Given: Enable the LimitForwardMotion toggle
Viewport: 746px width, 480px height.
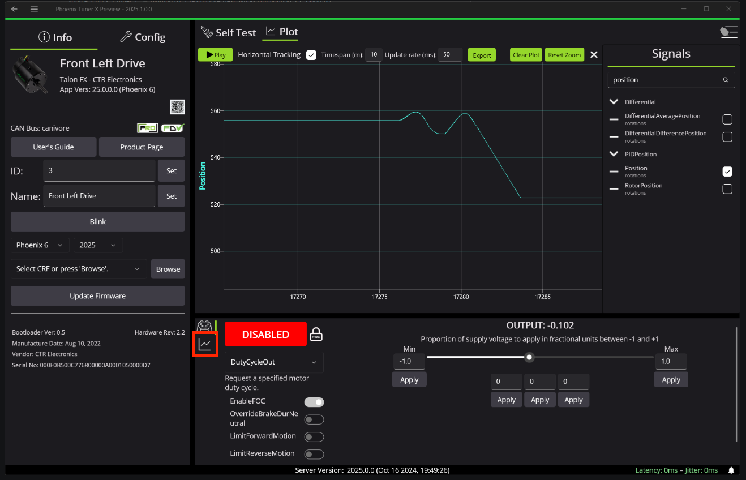Looking at the screenshot, I should click(314, 437).
